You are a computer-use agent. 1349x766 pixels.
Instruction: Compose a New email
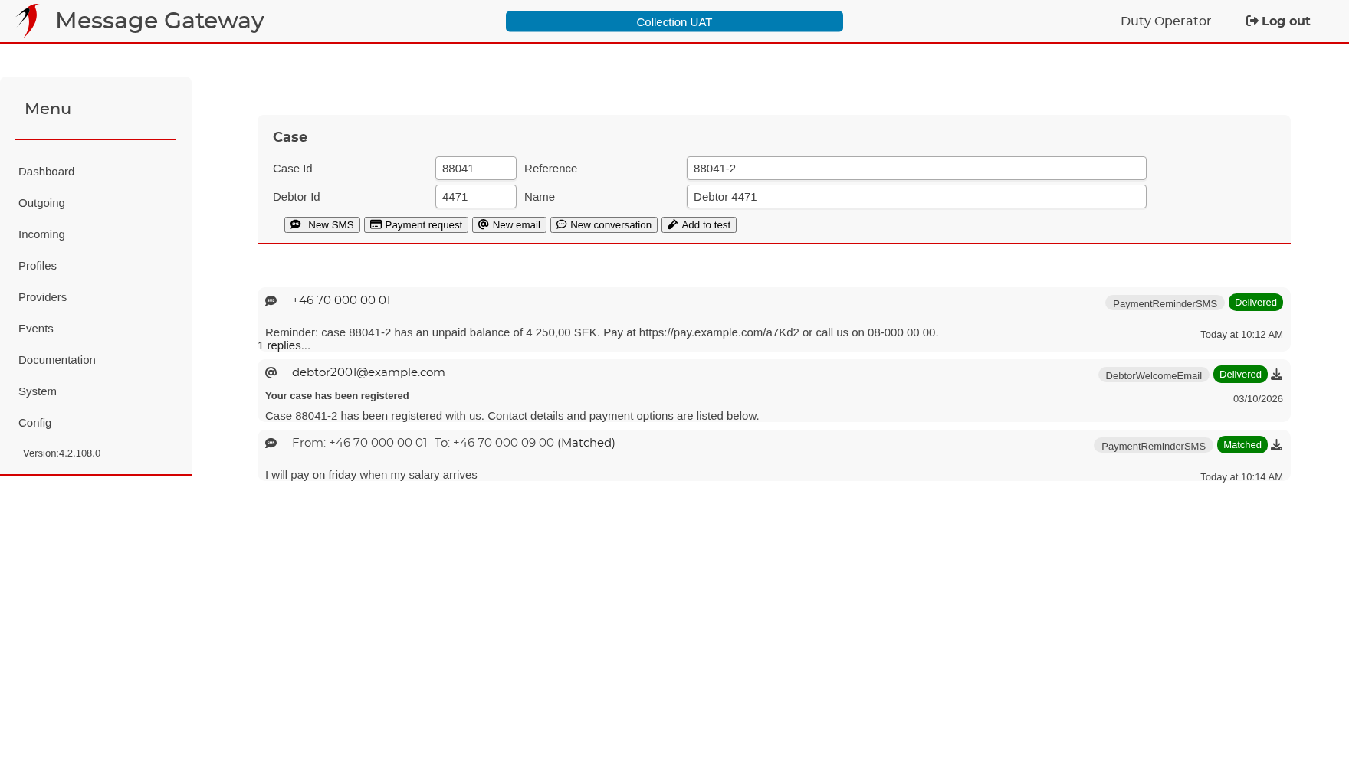[x=509, y=224]
